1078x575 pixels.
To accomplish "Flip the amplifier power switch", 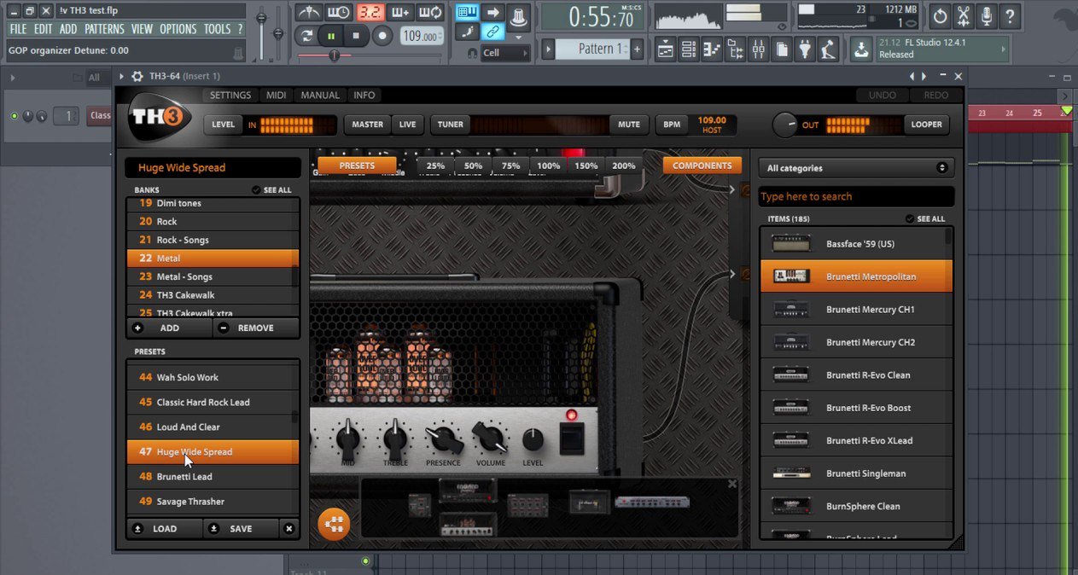I will pyautogui.click(x=571, y=439).
